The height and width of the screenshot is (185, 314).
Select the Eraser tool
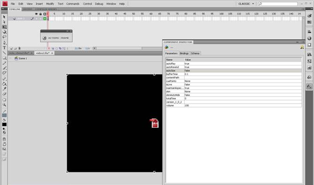(4, 94)
